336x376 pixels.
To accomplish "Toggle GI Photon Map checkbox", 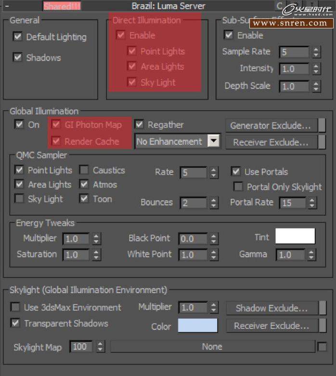I will (56, 125).
